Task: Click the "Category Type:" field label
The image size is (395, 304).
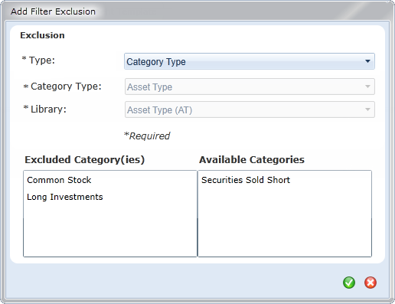Action: (x=63, y=87)
